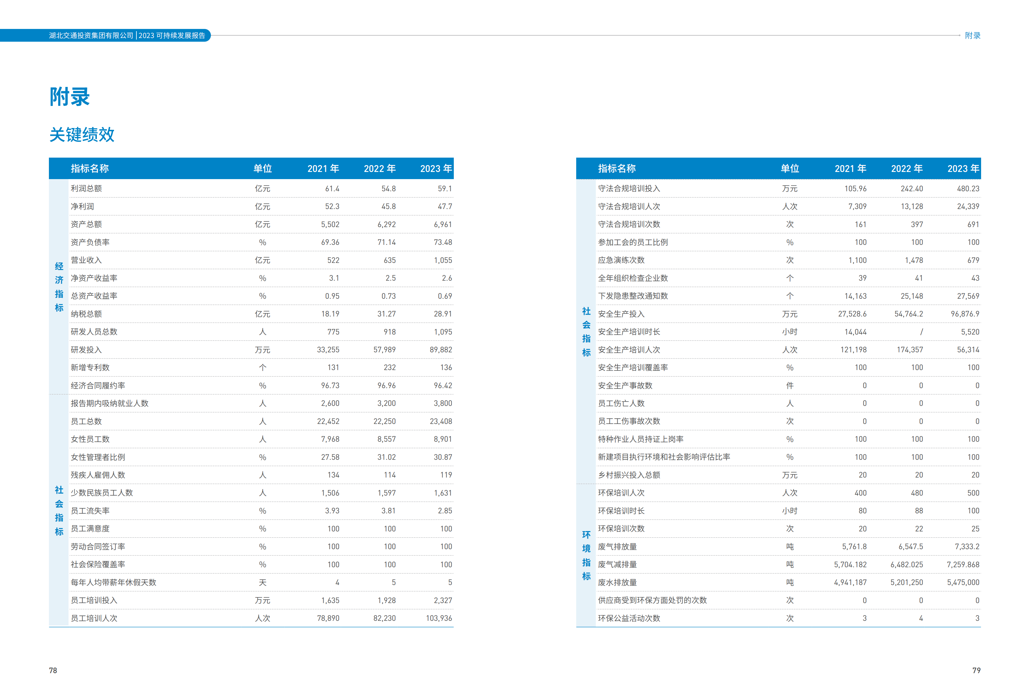Click the 环保培训人次 row label

(621, 493)
